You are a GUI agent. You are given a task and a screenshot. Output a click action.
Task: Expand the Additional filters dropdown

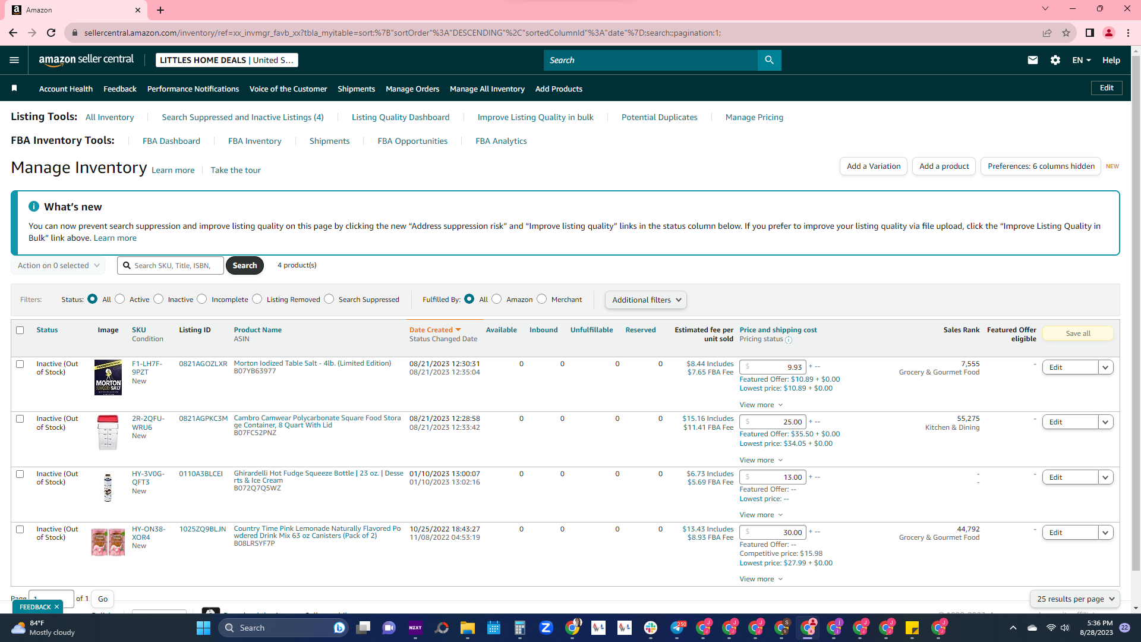coord(646,300)
